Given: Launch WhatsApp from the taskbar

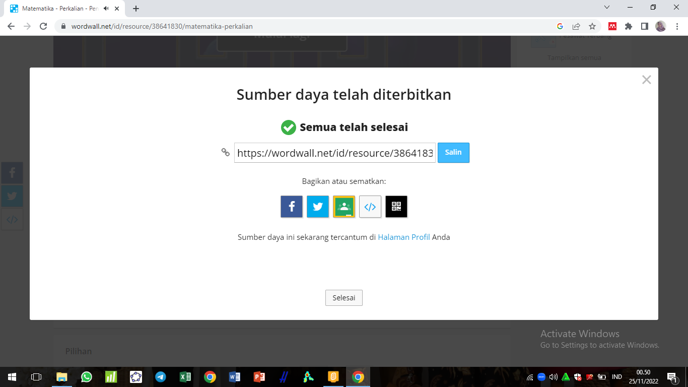Looking at the screenshot, I should tap(86, 377).
